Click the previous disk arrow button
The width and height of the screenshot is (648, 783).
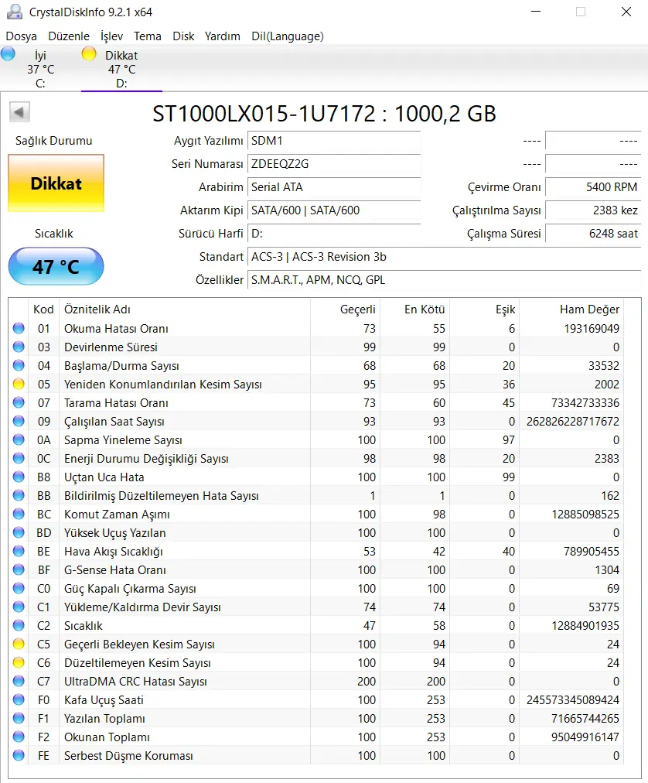click(19, 112)
